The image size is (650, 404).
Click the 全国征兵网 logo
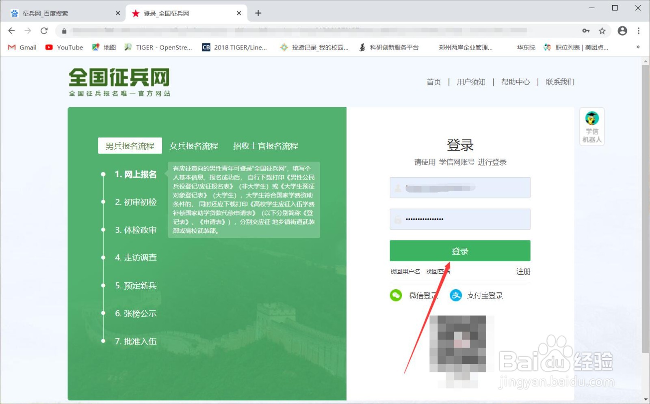119,82
